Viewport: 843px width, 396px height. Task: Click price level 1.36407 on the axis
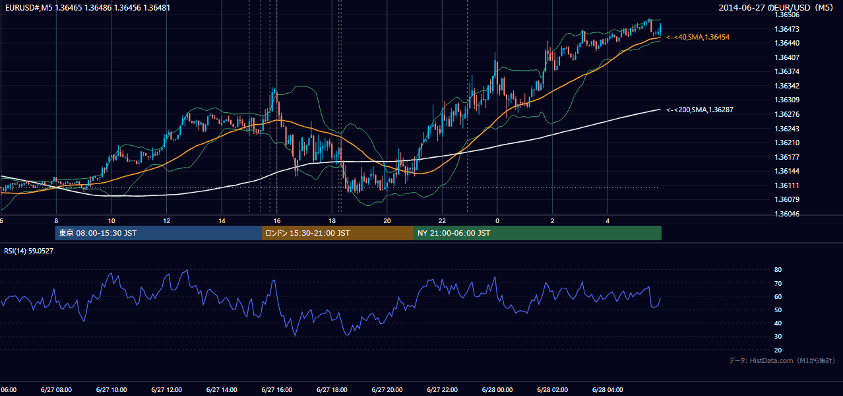787,57
